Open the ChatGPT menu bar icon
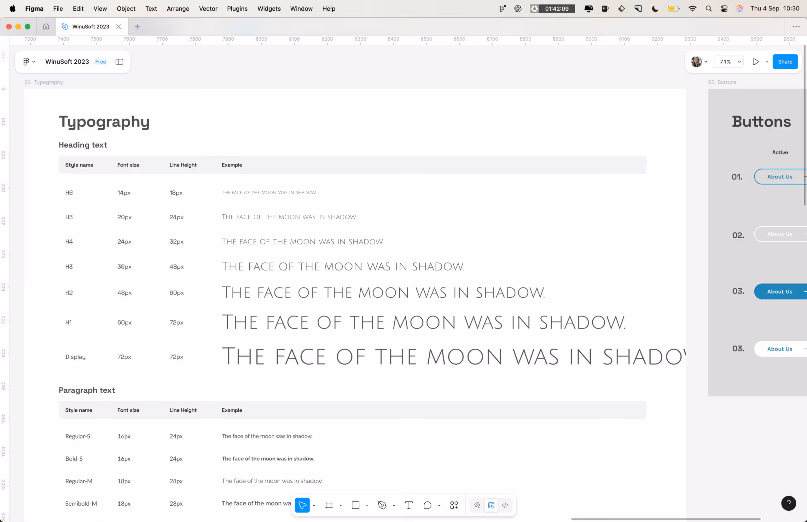The height and width of the screenshot is (522, 807). [x=518, y=9]
